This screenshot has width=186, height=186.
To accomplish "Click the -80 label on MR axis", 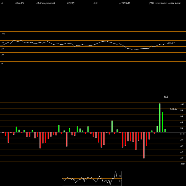I will [182, 158].
